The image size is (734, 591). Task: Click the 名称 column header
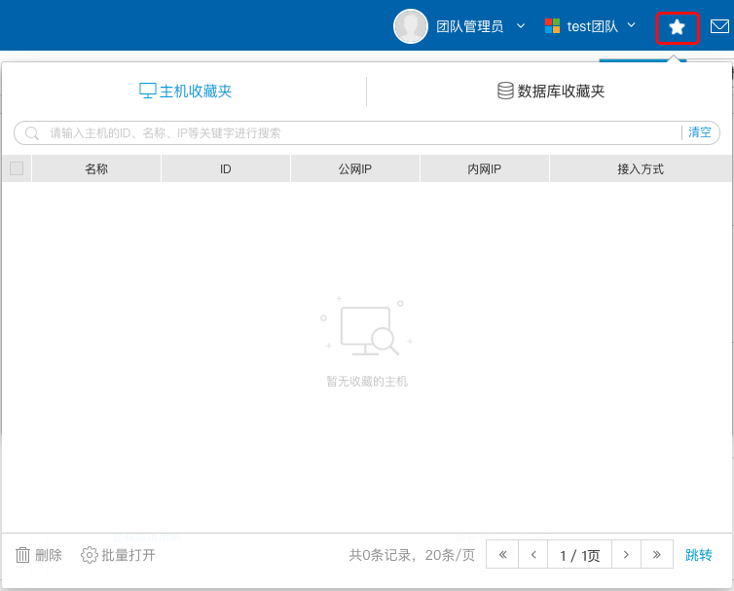pyautogui.click(x=96, y=168)
